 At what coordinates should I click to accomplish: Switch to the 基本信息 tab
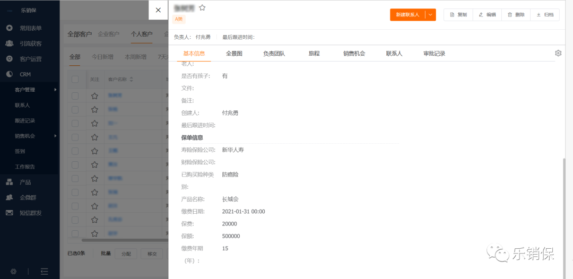point(194,54)
